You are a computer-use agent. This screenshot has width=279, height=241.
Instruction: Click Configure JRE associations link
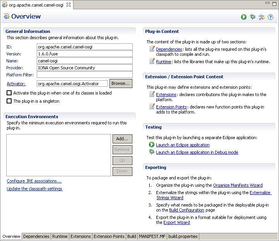(x=34, y=181)
